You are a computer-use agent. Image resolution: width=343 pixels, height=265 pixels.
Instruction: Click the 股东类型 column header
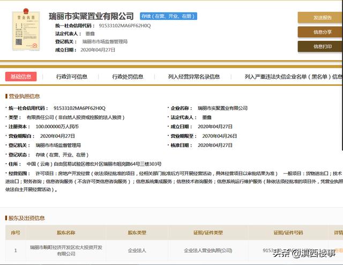coord(137,233)
